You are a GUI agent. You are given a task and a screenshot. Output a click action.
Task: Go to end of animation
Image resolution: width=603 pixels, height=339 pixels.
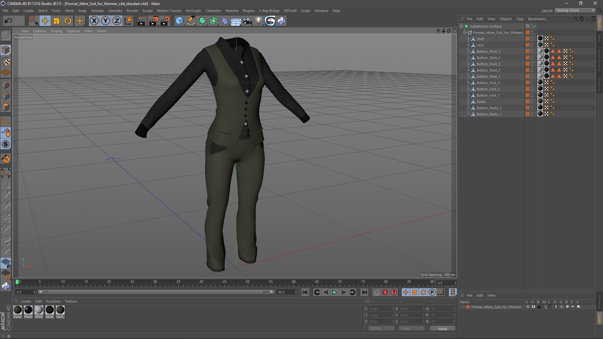pos(364,292)
